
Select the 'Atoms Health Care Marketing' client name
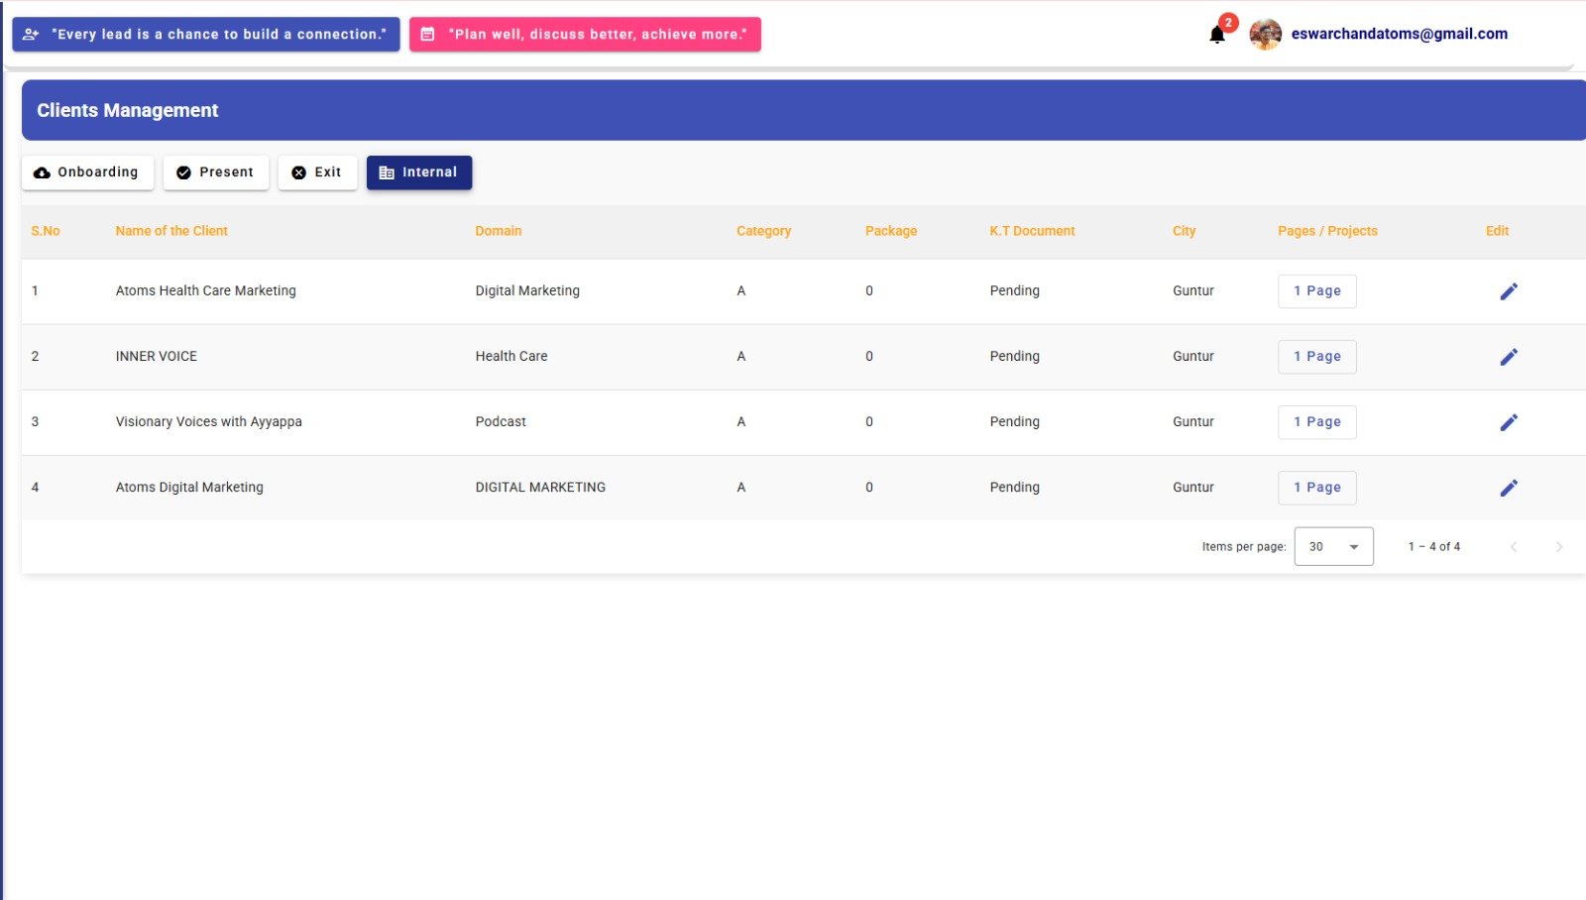206,290
